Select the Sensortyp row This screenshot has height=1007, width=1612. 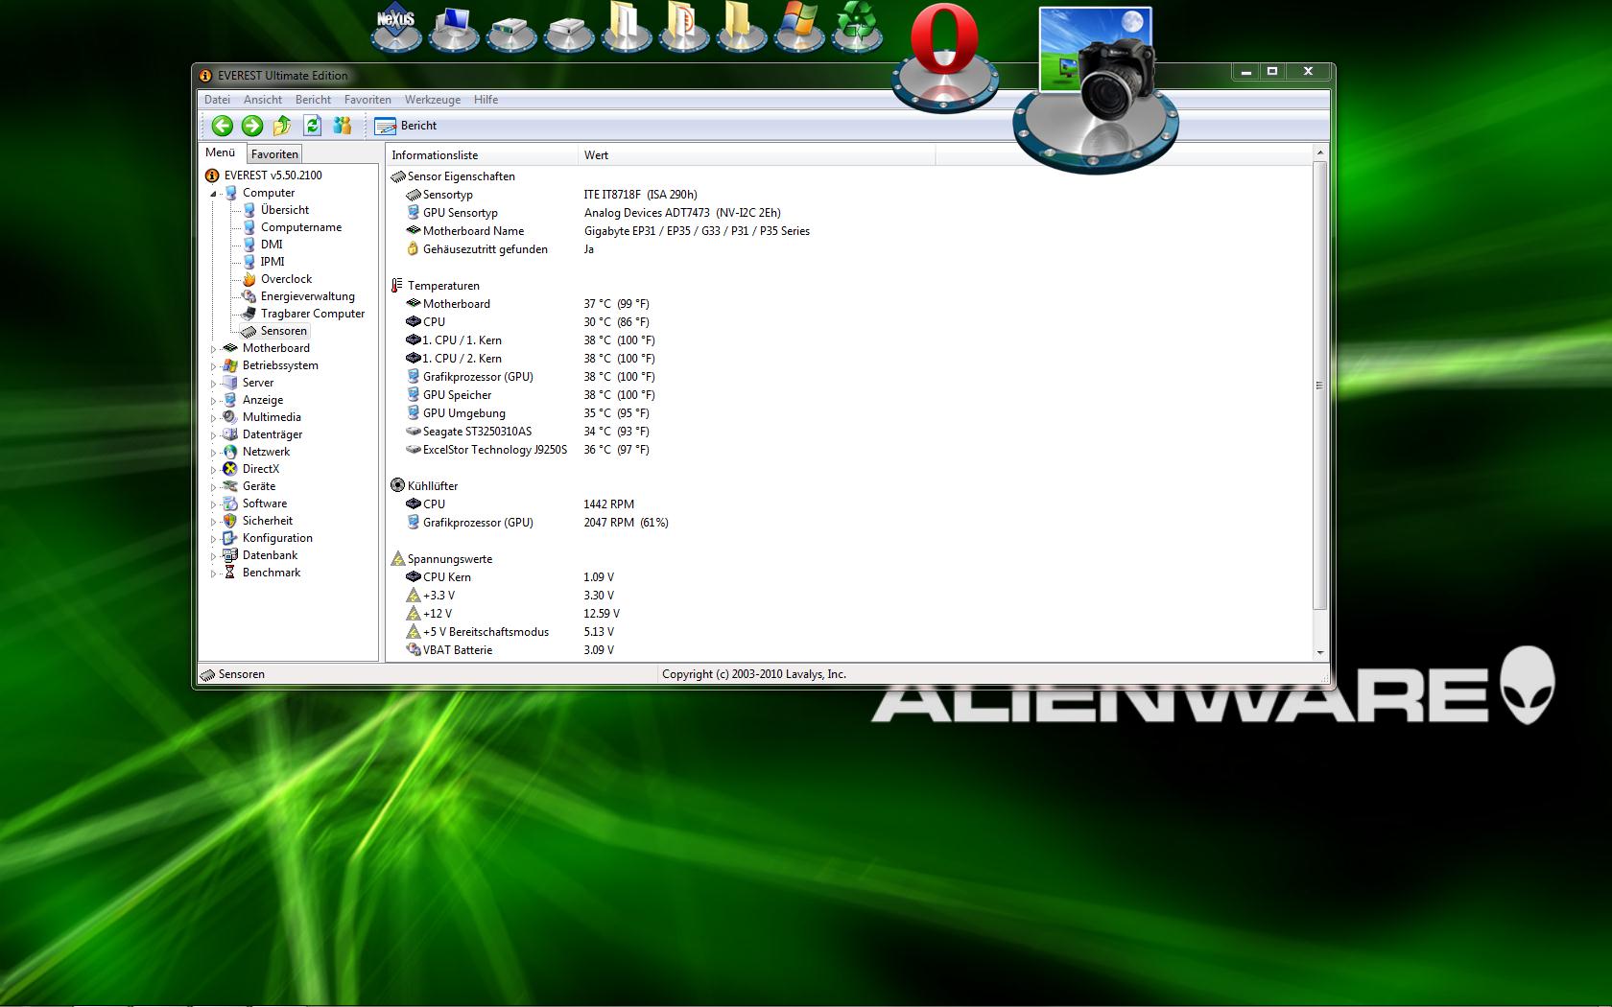pos(848,195)
